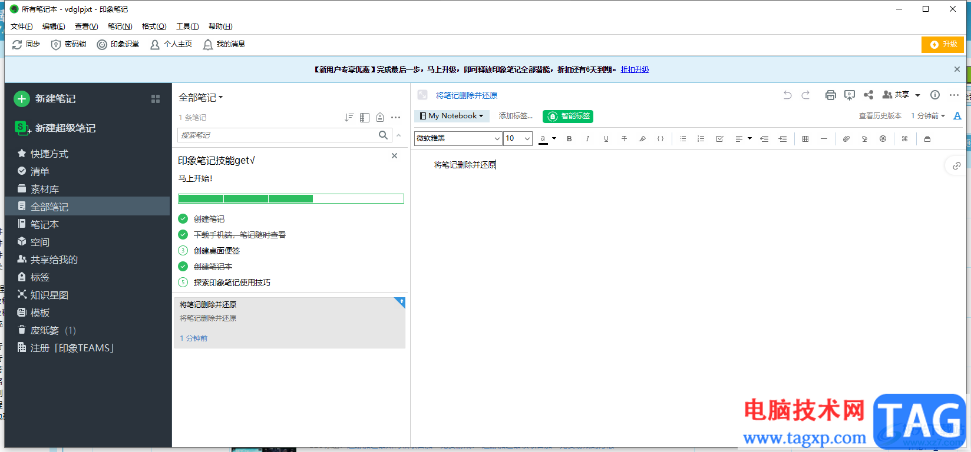Click the 添加标签 field
This screenshot has height=452, width=971.
[x=516, y=116]
